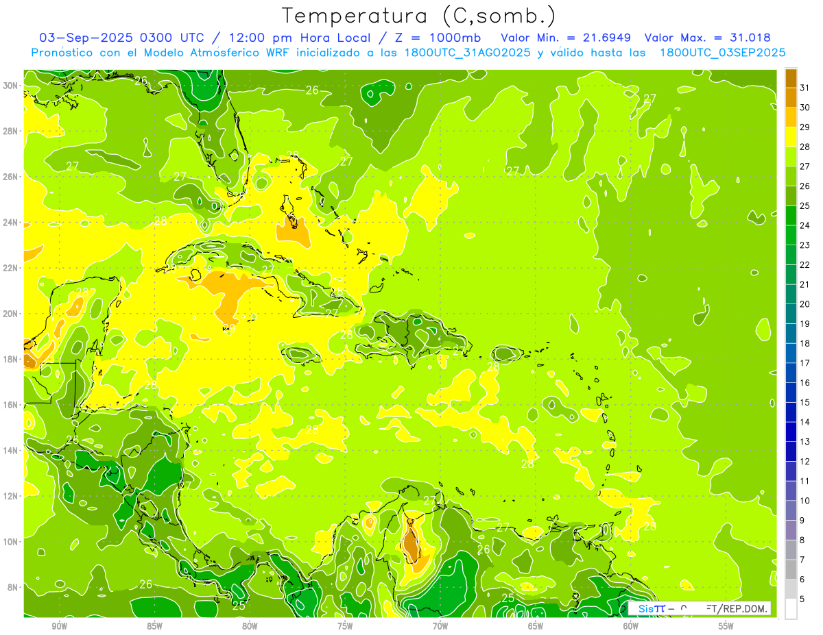This screenshot has width=823, height=635.
Task: Click the color bar label "9"
Action: point(802,521)
